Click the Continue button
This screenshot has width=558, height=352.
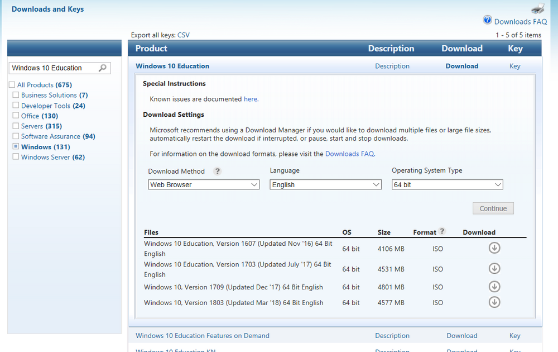click(493, 208)
